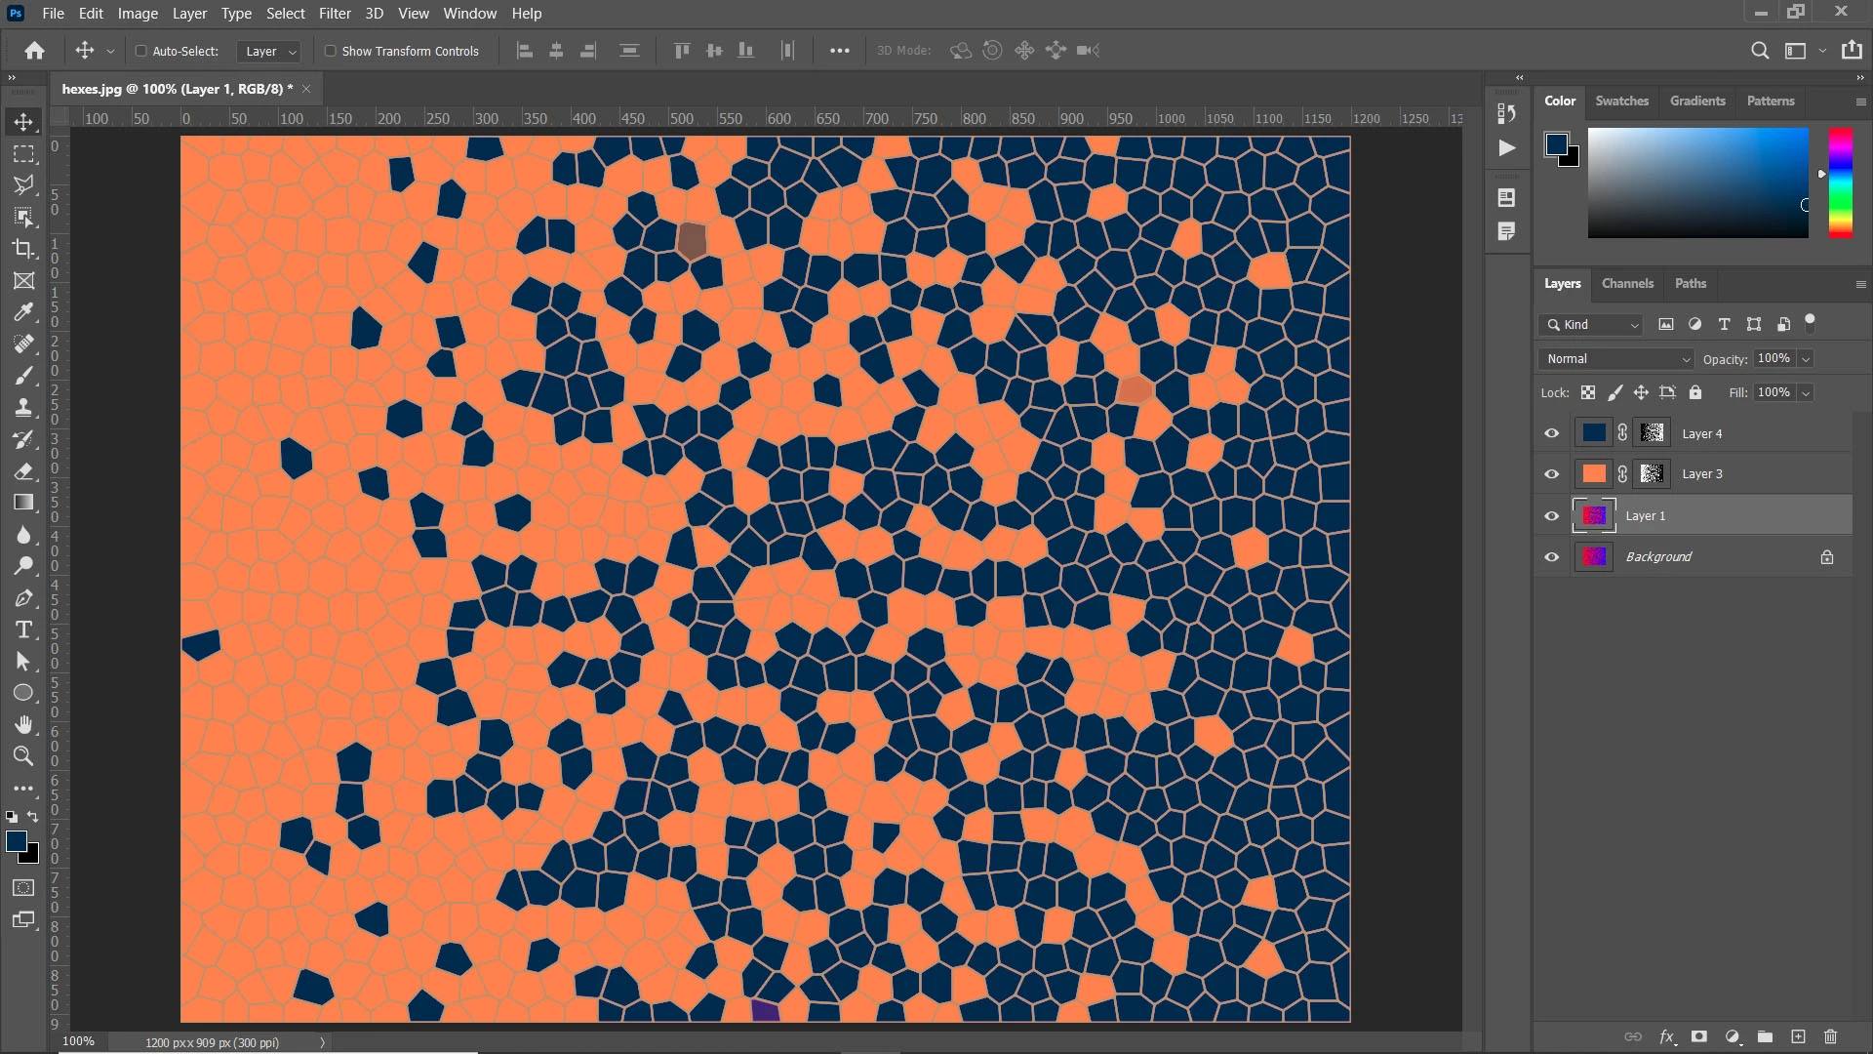This screenshot has height=1054, width=1873.
Task: Switch to the Channels tab
Action: tap(1627, 284)
